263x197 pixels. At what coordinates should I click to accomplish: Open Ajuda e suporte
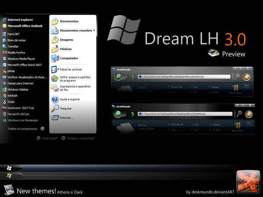[65, 99]
